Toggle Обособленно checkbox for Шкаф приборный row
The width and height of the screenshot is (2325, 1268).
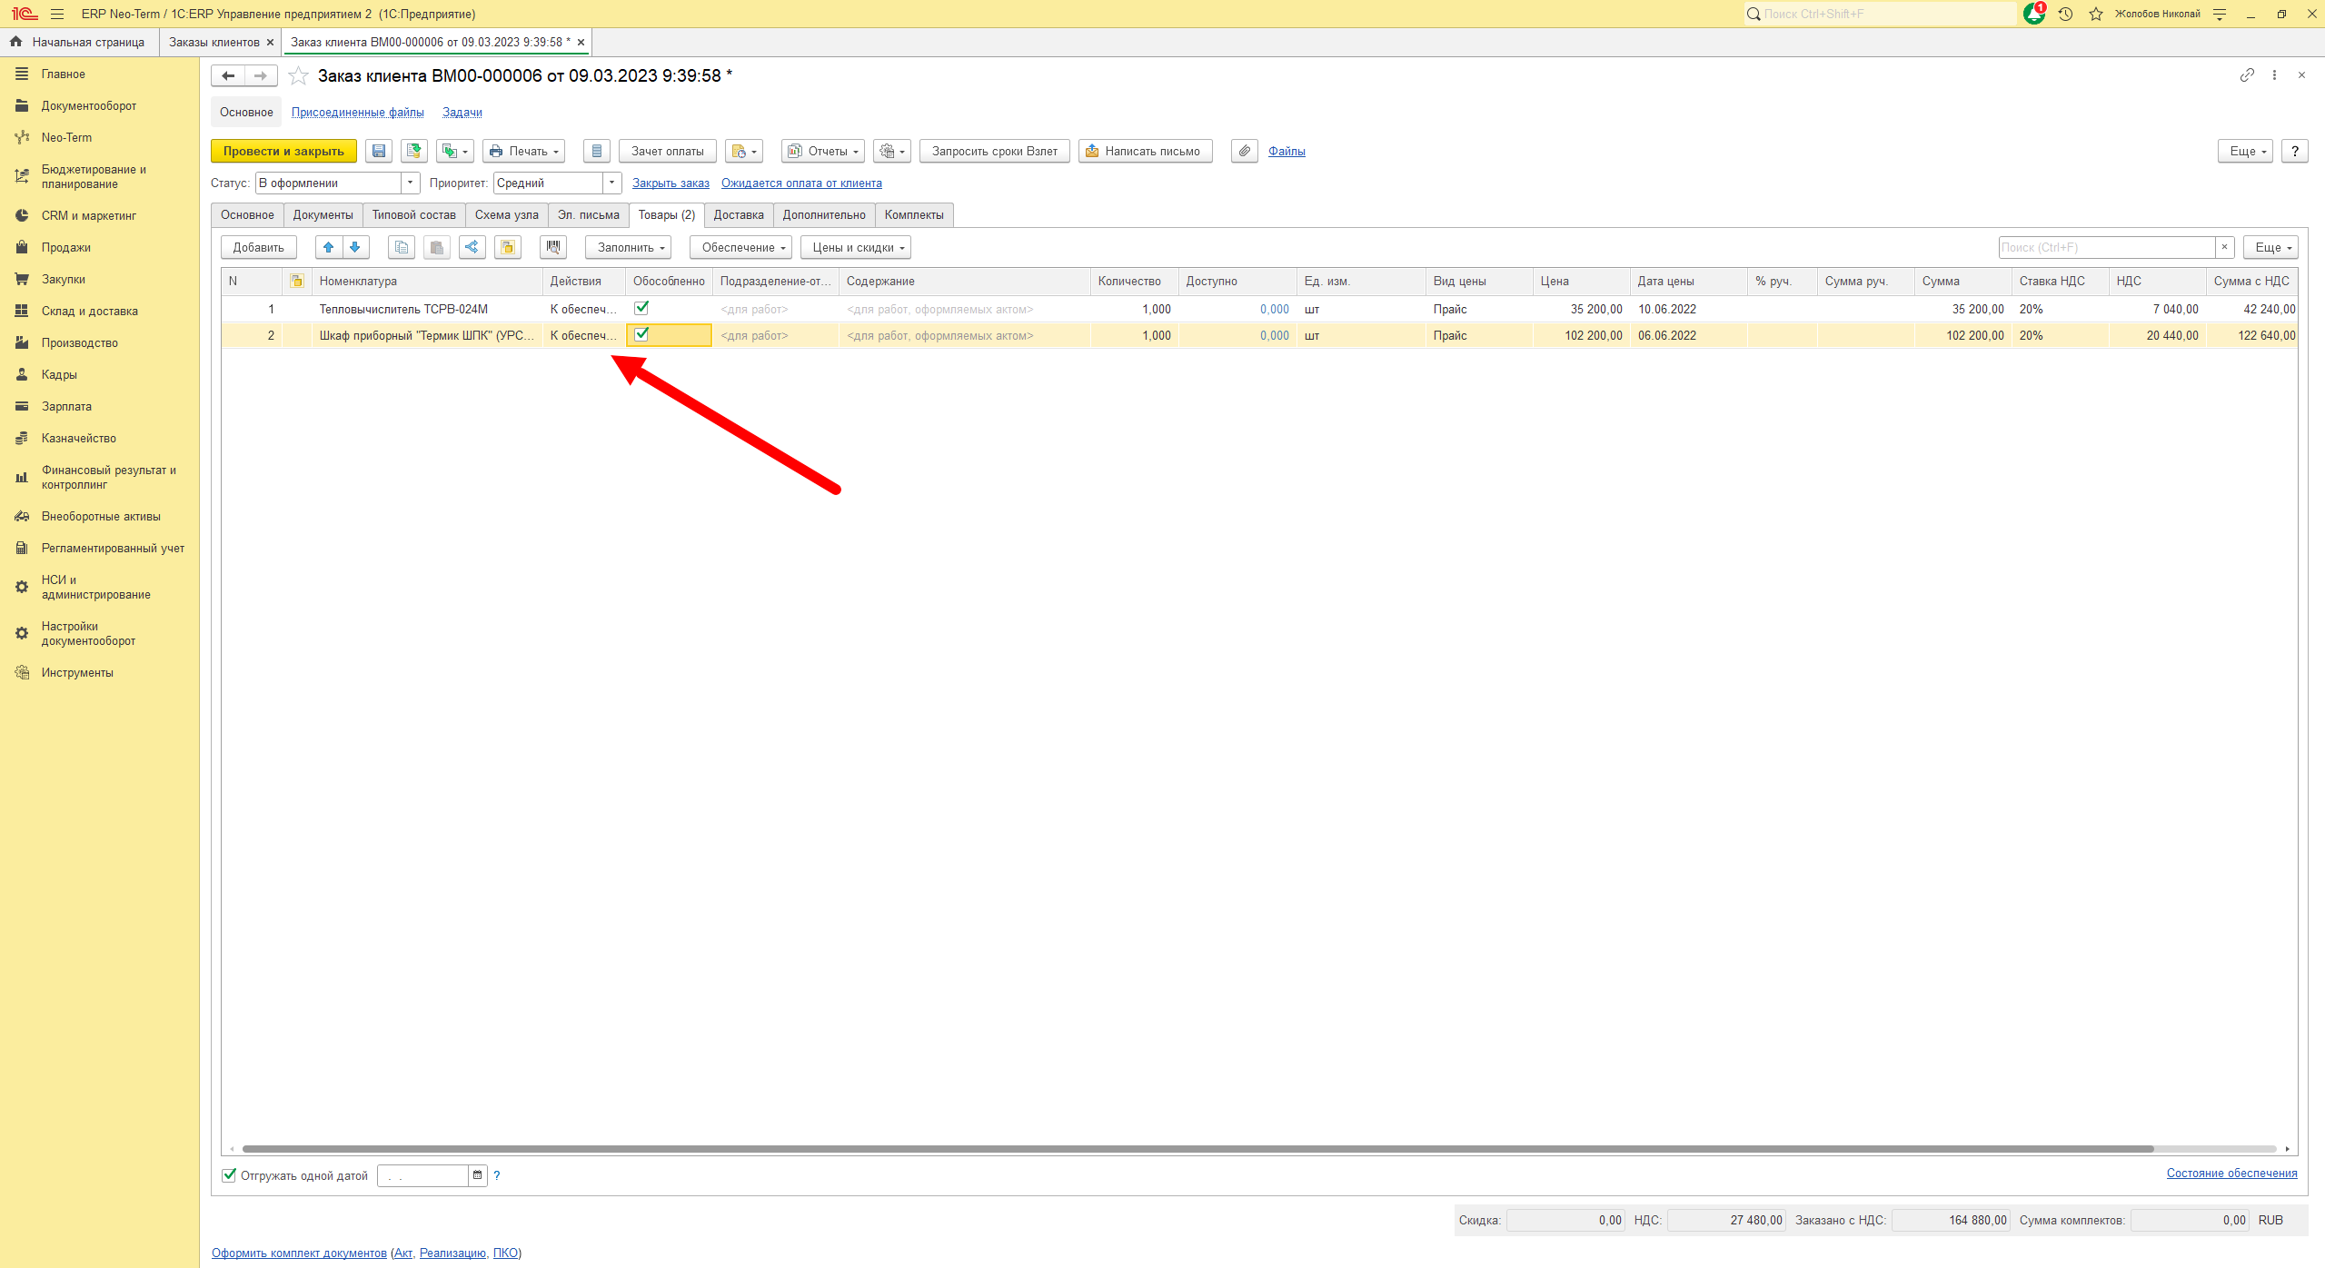click(641, 334)
